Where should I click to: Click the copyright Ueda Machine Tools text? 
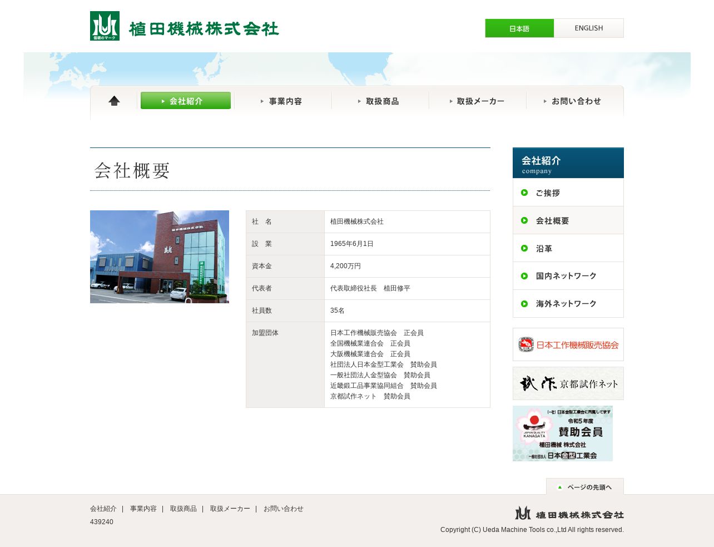click(x=532, y=530)
